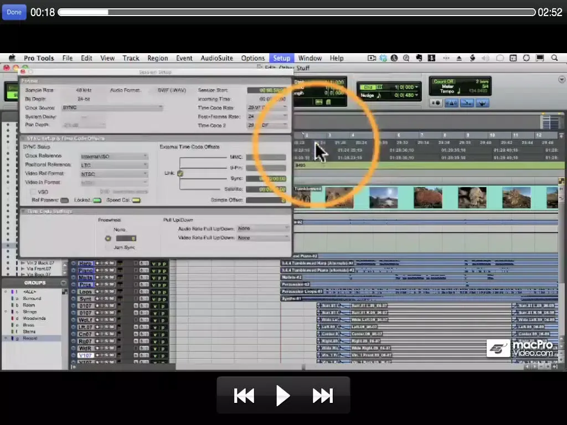The height and width of the screenshot is (425, 567).
Task: Open the Apple menu
Action: click(12, 58)
